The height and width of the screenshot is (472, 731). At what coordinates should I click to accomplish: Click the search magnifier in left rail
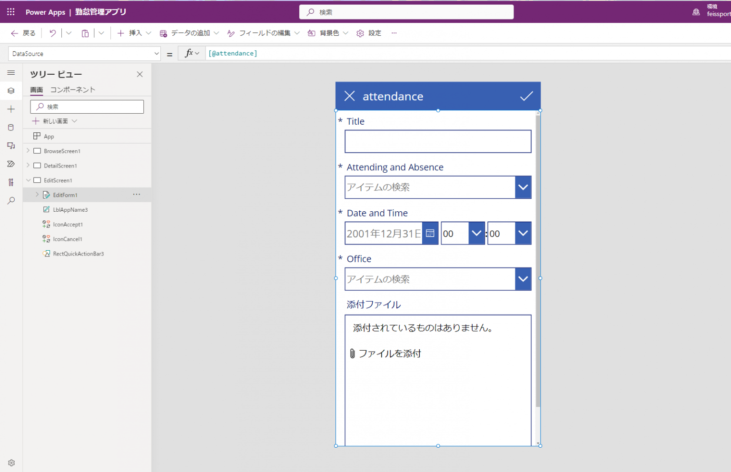11,201
